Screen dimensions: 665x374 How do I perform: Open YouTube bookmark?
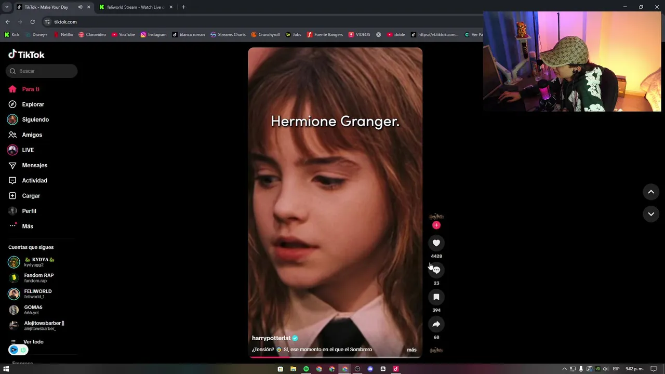point(123,35)
